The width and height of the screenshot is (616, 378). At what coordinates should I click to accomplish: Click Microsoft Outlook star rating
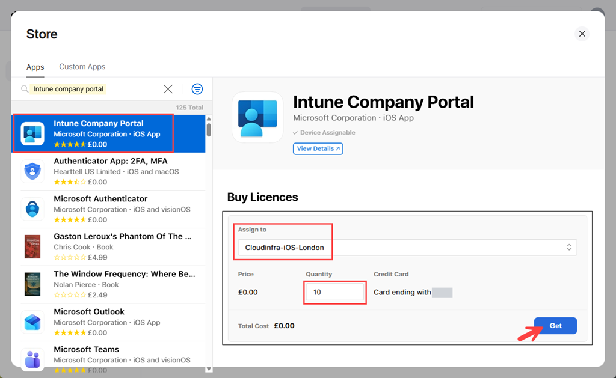(70, 333)
